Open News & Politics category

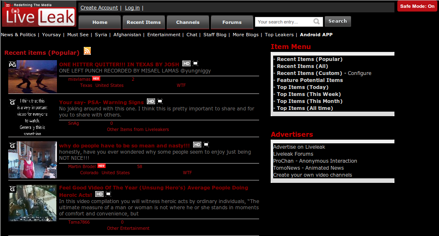pos(18,35)
